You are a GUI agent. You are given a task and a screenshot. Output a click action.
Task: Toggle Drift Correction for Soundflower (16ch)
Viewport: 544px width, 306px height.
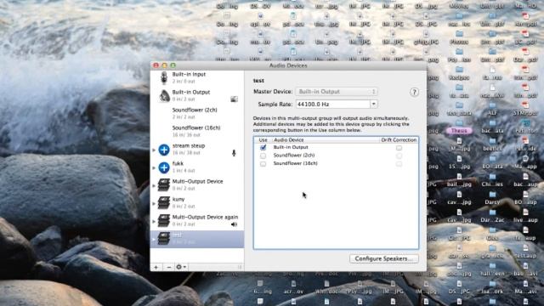[399, 164]
